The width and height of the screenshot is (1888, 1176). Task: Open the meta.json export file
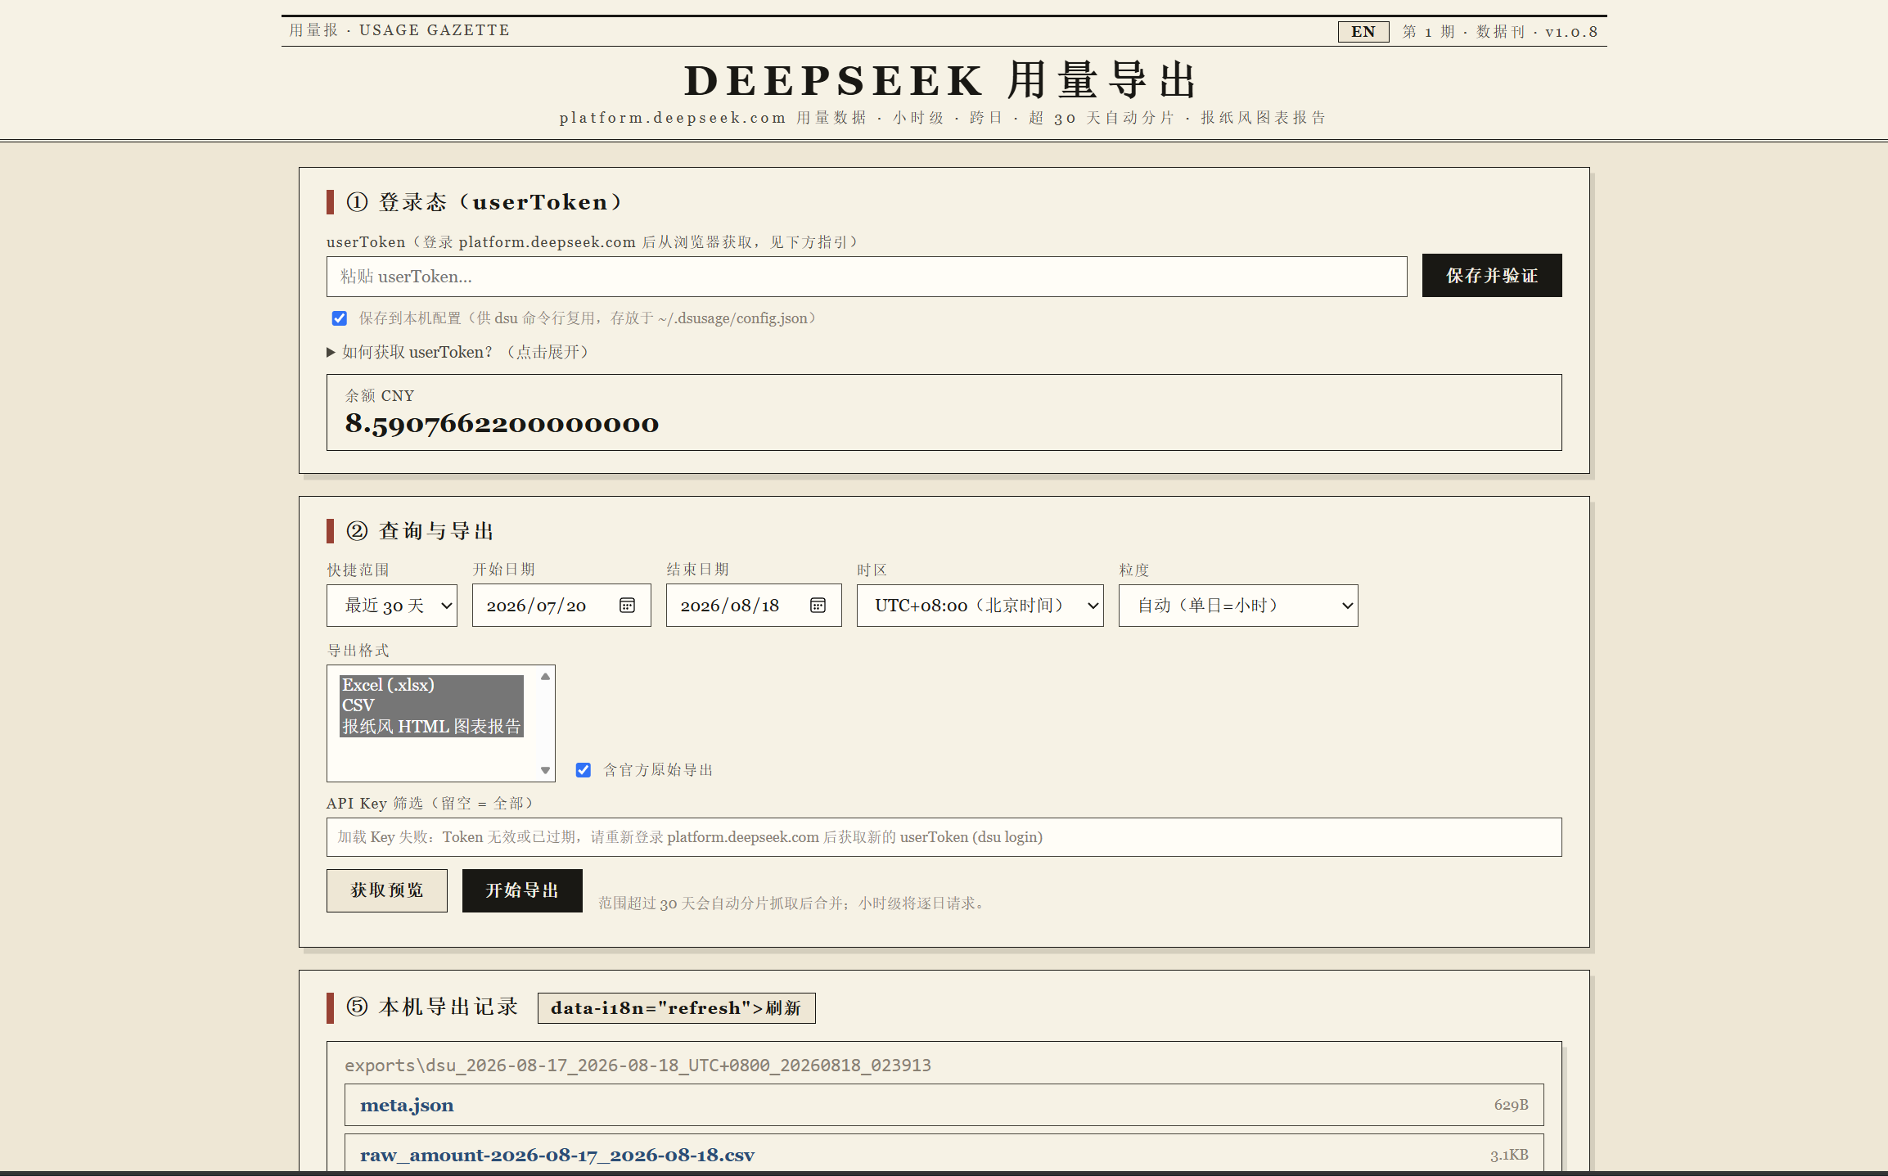tap(944, 1105)
